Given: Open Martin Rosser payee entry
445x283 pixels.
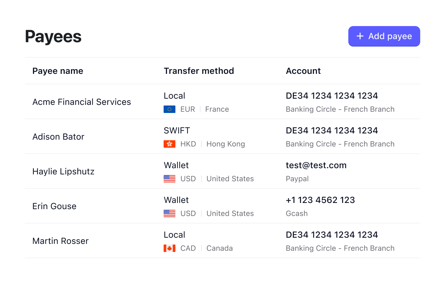Looking at the screenshot, I should [60, 241].
